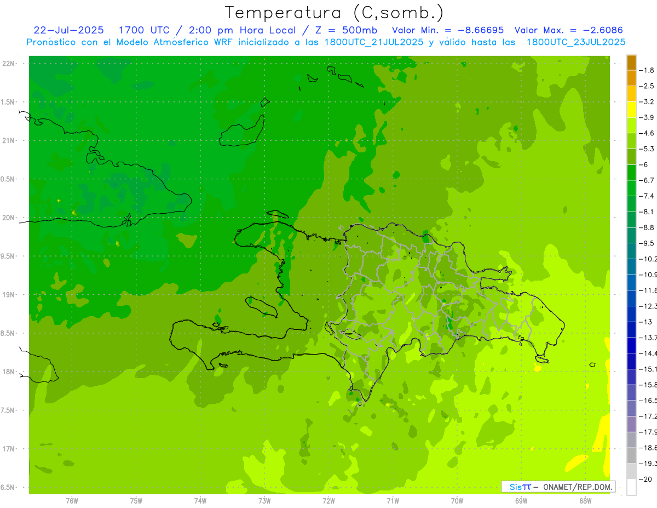657x508 pixels.
Task: Click the yellow swatch between -3.2 and -3.9
Action: tap(631, 110)
